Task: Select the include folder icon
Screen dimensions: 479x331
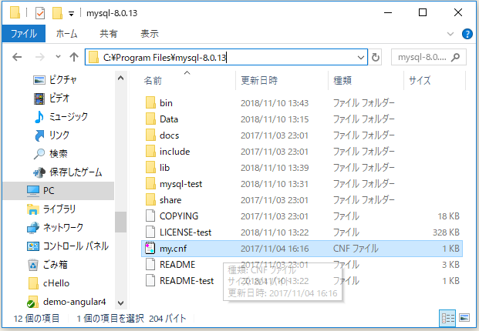Action: click(x=150, y=151)
